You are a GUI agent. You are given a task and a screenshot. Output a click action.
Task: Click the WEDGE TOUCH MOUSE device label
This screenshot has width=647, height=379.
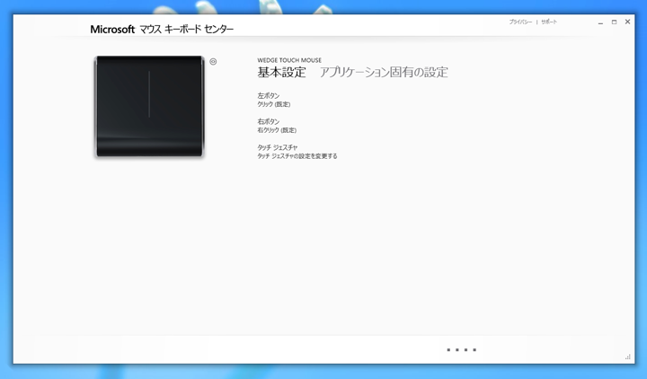[289, 60]
